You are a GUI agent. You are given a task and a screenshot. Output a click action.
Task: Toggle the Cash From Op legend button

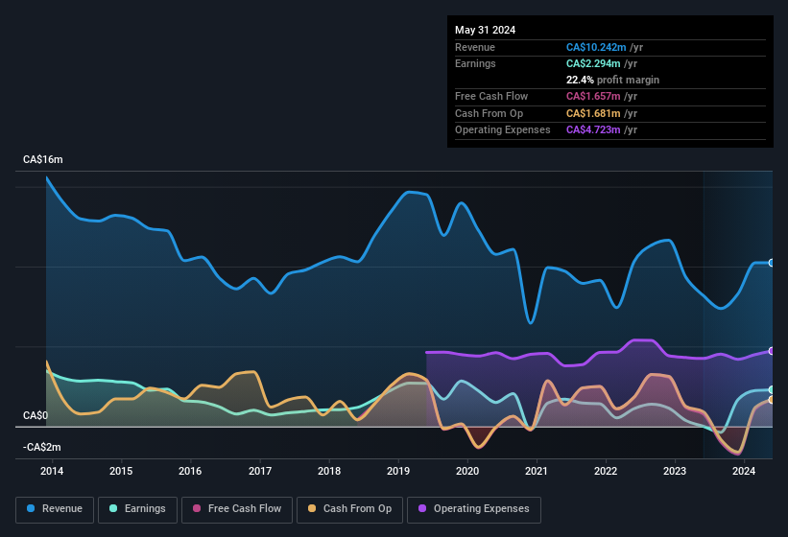[349, 509]
